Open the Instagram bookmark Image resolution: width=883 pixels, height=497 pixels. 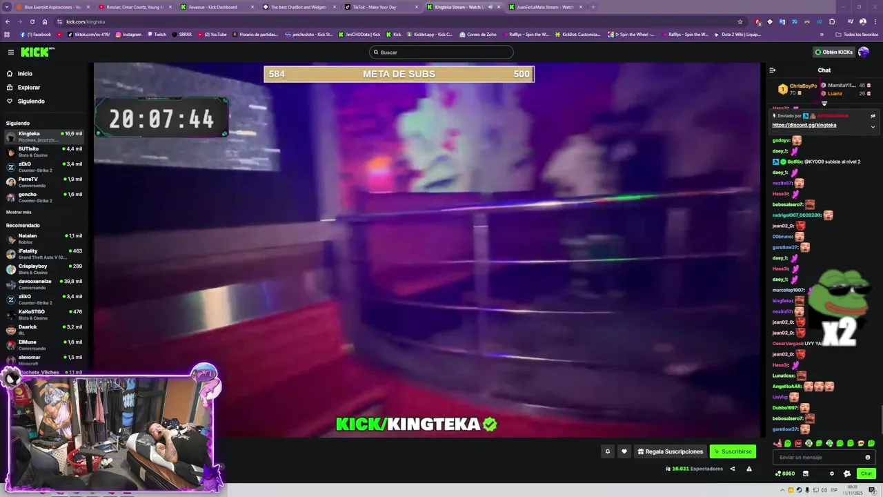(x=128, y=34)
